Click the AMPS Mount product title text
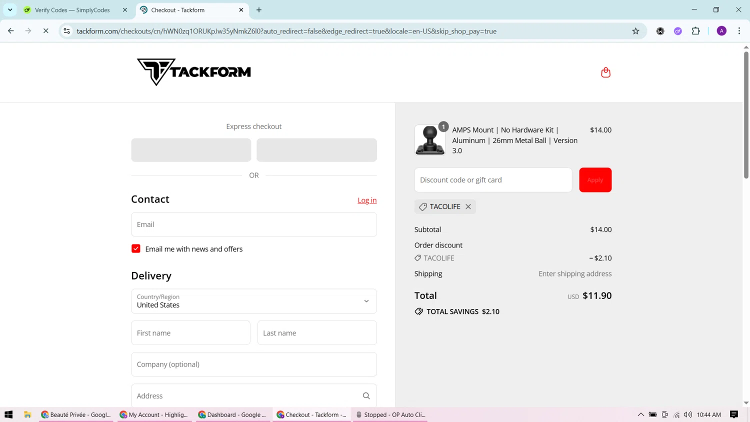Viewport: 750px width, 422px height. click(x=514, y=140)
